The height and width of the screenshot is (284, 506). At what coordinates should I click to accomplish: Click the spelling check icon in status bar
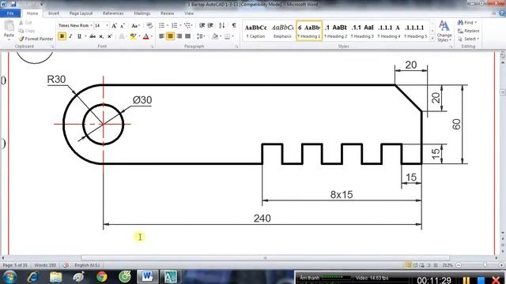pos(66,265)
